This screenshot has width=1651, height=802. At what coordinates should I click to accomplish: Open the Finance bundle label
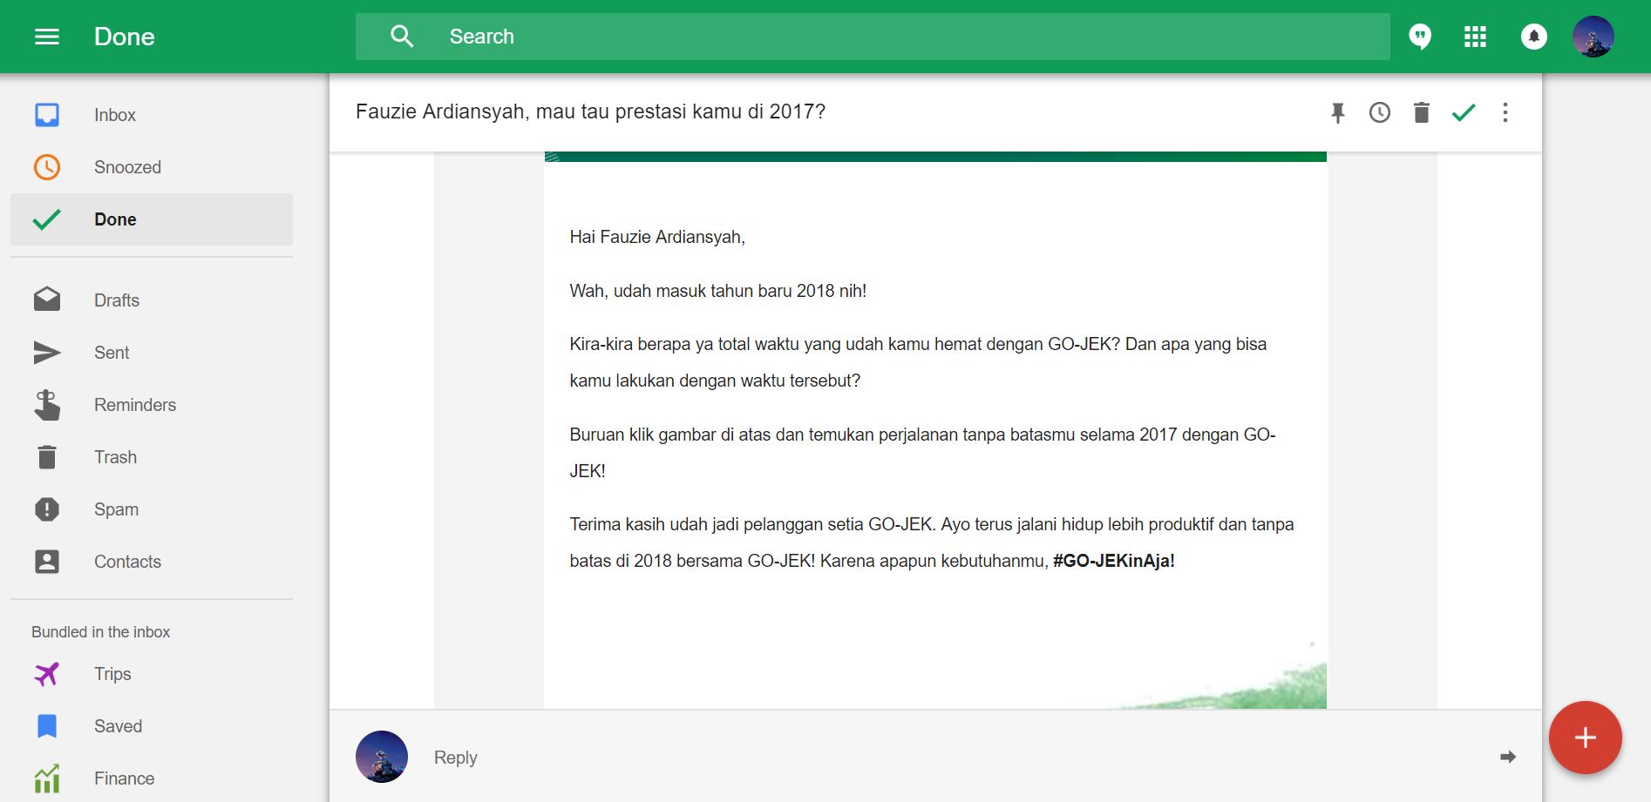point(124,778)
